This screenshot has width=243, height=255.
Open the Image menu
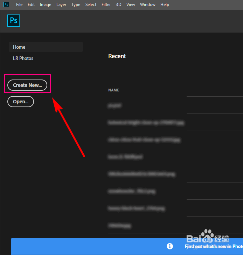[46, 5]
